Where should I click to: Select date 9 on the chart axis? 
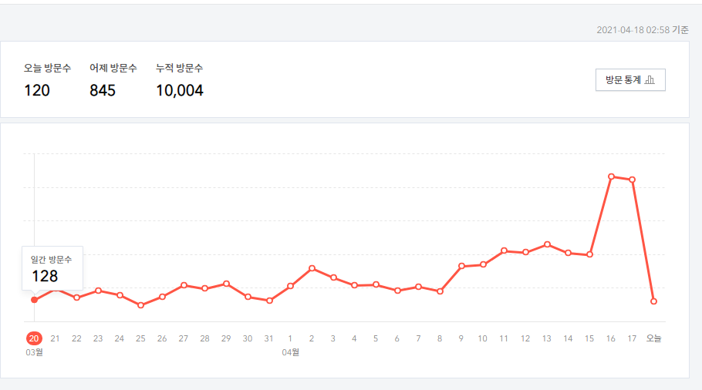[461, 338]
